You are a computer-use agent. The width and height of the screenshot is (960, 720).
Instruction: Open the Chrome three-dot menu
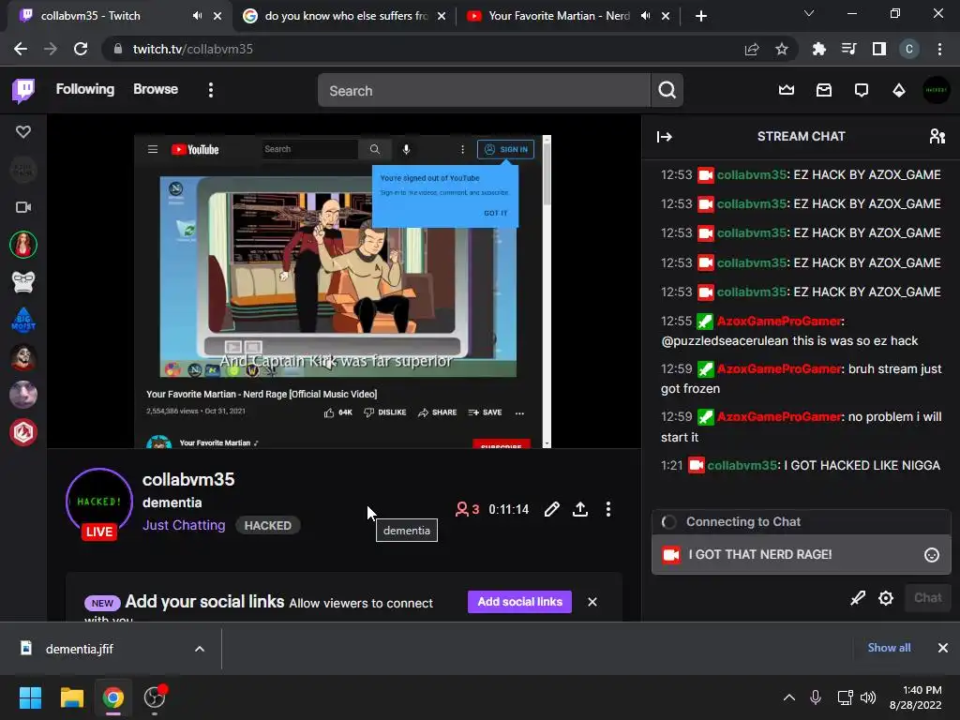point(939,49)
